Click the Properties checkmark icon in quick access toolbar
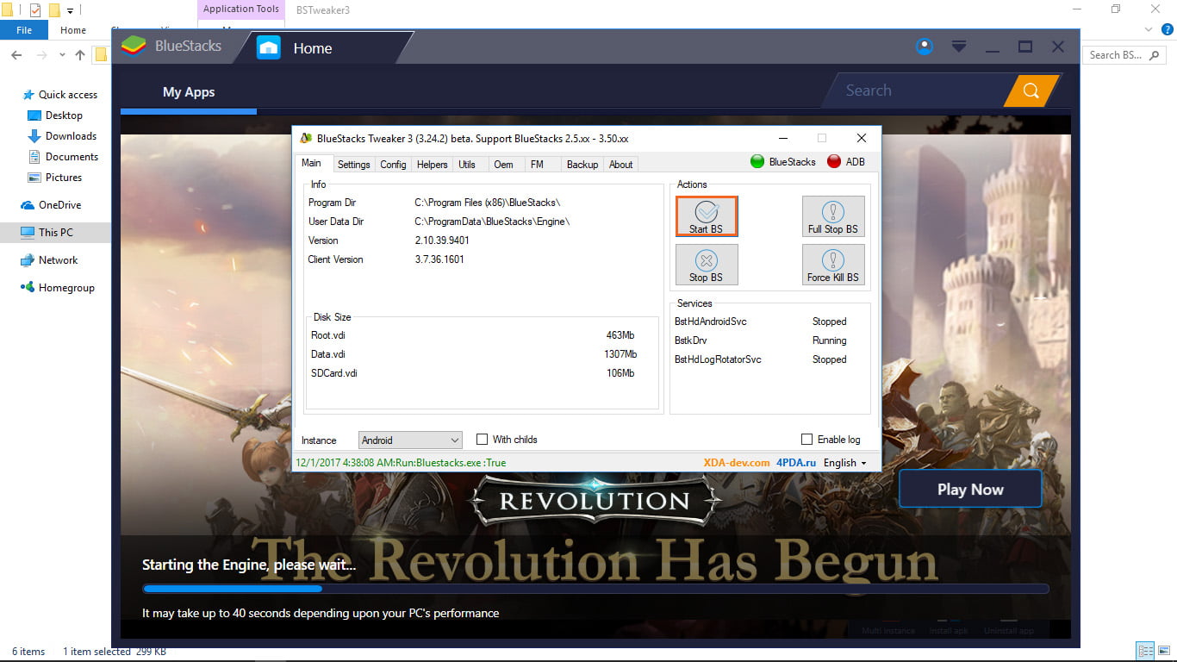Viewport: 1177px width, 662px height. click(35, 10)
